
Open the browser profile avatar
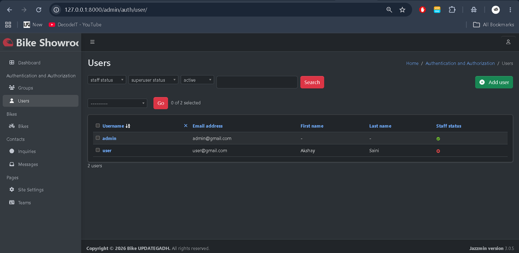496,10
